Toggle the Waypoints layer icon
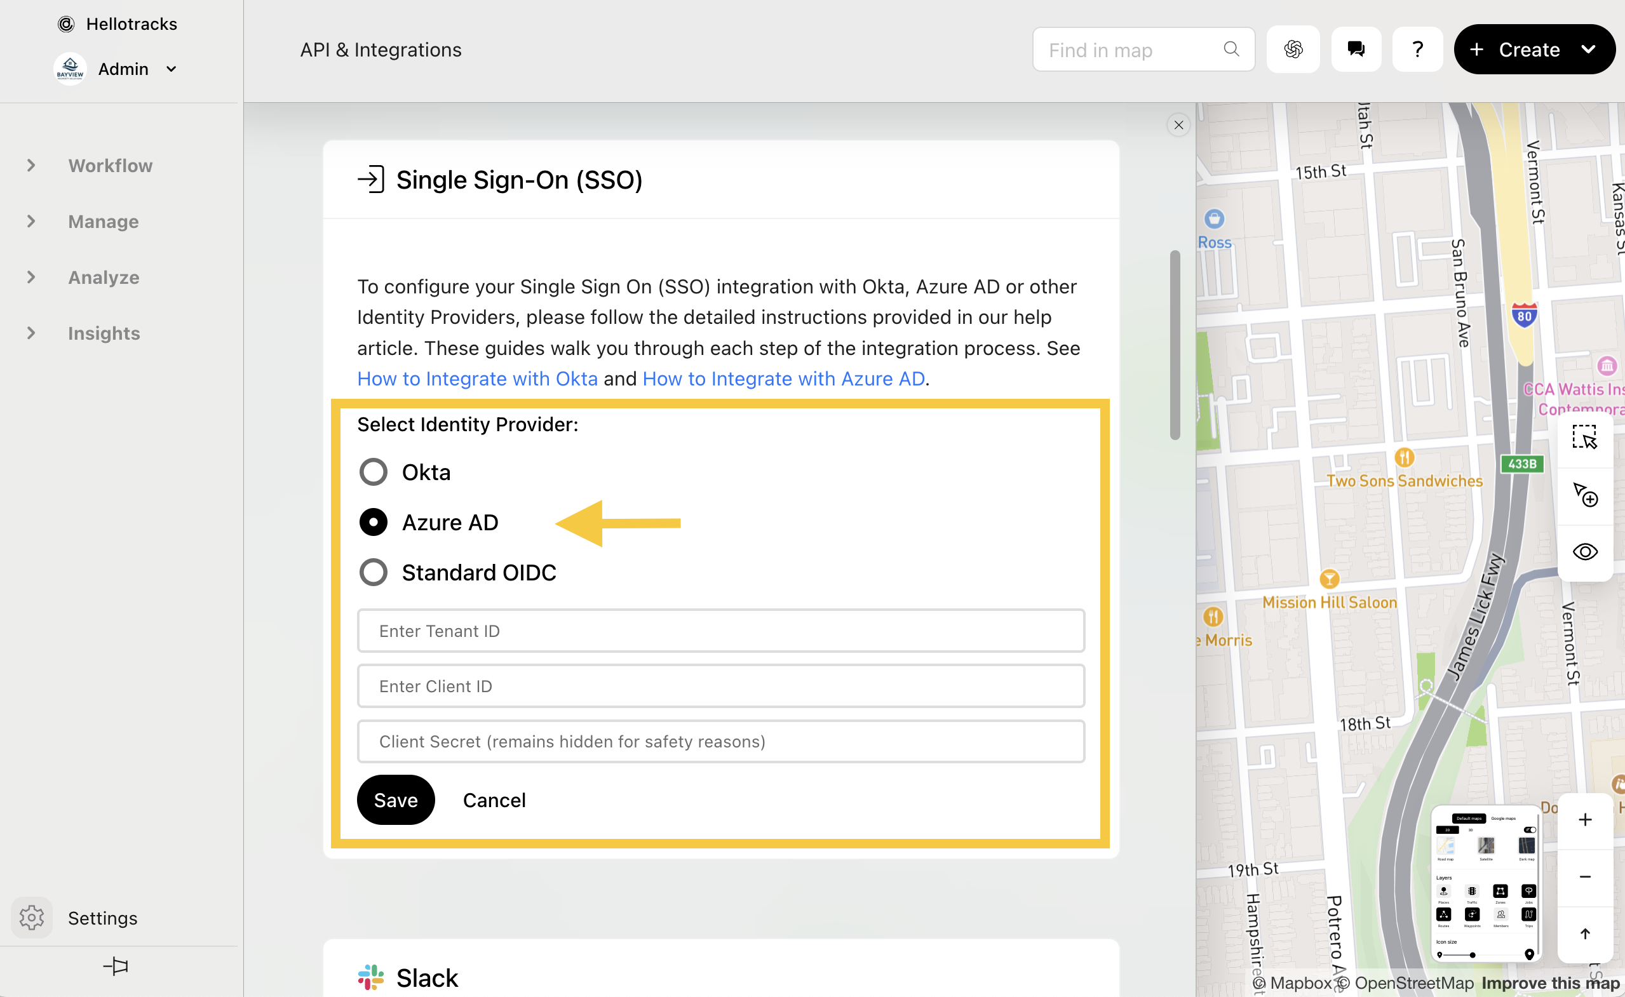 [x=1473, y=914]
